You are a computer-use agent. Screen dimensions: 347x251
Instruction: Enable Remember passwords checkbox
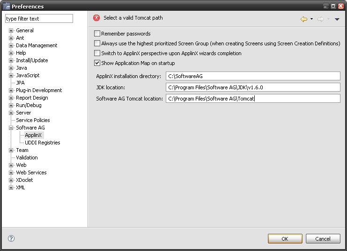(97, 33)
